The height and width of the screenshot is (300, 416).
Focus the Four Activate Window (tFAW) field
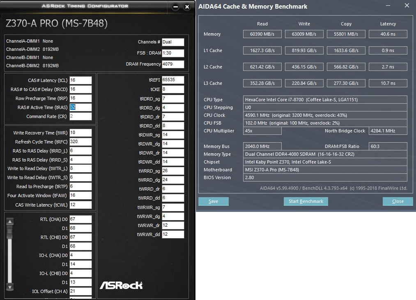[80, 195]
